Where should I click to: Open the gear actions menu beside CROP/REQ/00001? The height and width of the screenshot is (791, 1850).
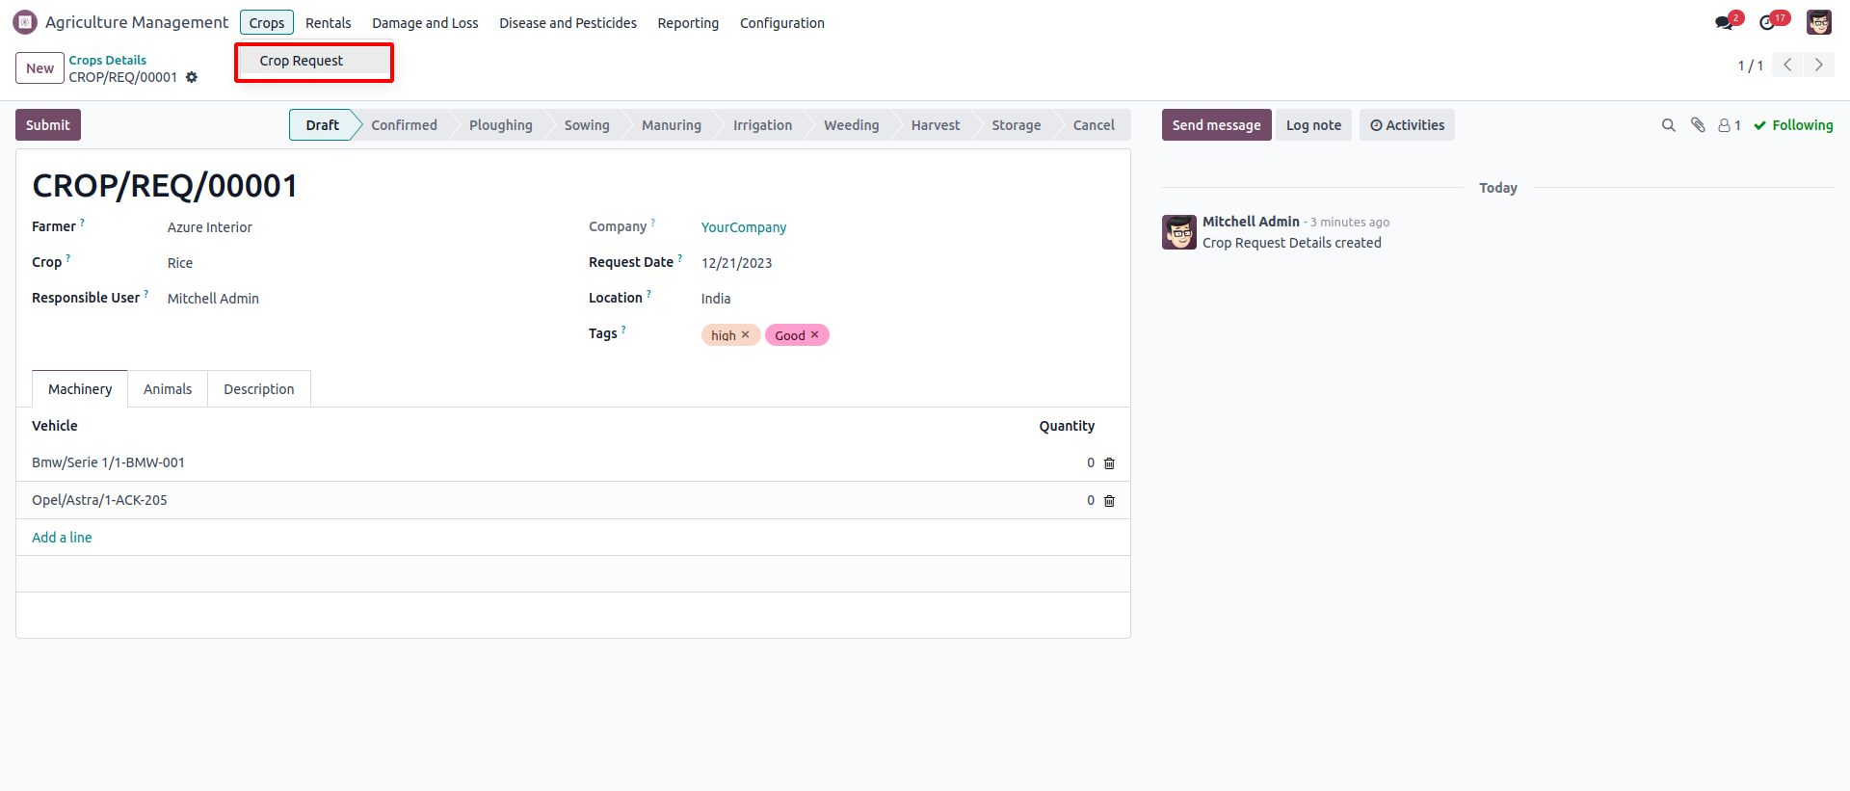click(x=192, y=77)
